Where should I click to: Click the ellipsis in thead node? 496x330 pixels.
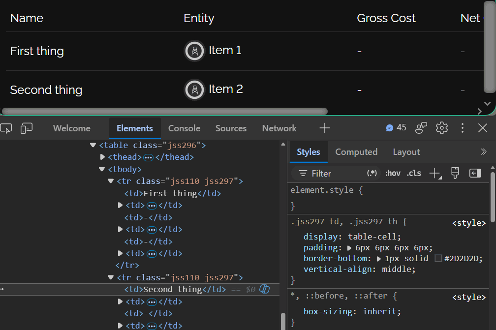pos(149,157)
